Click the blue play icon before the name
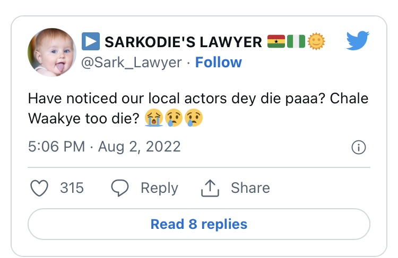Image resolution: width=398 pixels, height=258 pixels. [90, 41]
